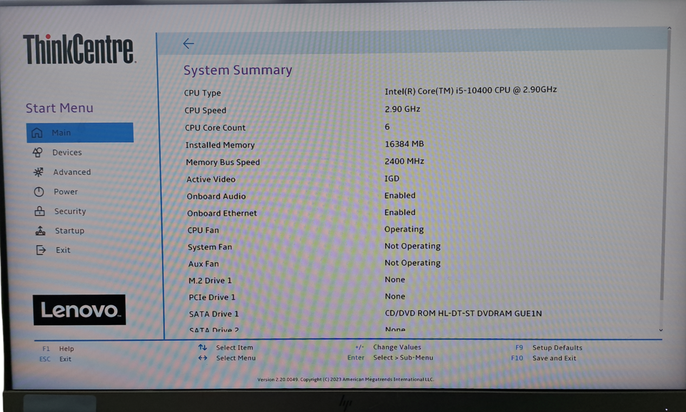Screen dimensions: 686x412
Task: Click the scrollbar up arrow
Action: [x=669, y=28]
